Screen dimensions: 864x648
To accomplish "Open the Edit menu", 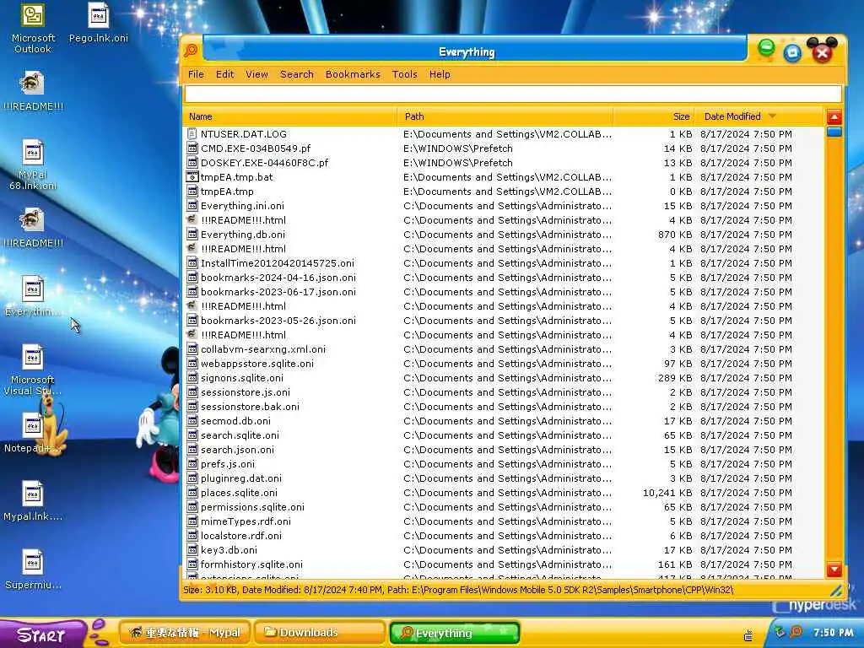I will click(x=224, y=74).
